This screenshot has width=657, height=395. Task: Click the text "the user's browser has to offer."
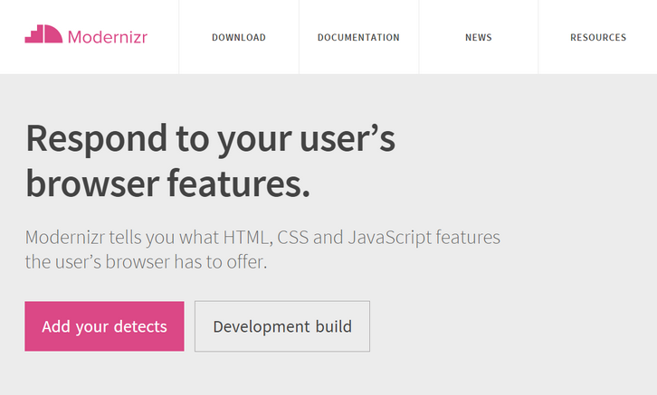147,264
